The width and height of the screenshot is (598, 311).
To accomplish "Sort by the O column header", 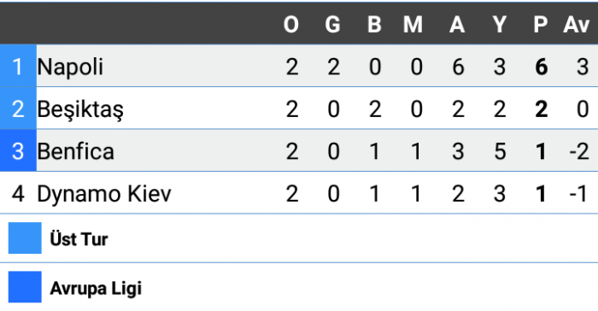I will coord(291,25).
